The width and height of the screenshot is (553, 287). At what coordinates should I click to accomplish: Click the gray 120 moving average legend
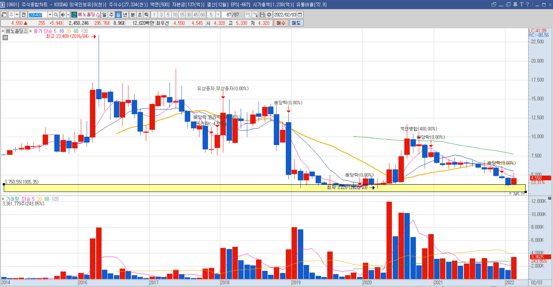tap(84, 31)
